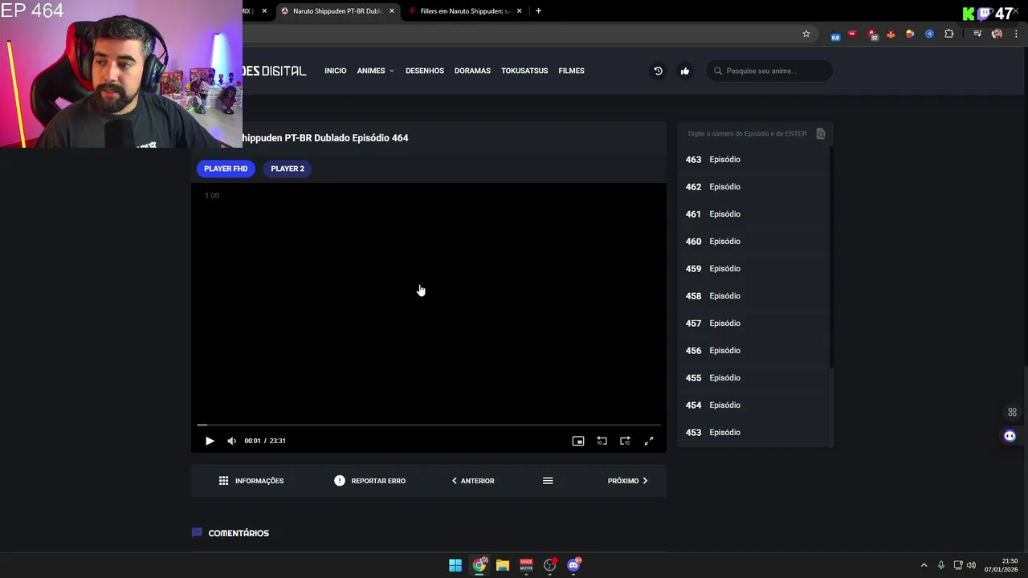Click the system tray volume icon

[x=971, y=565]
